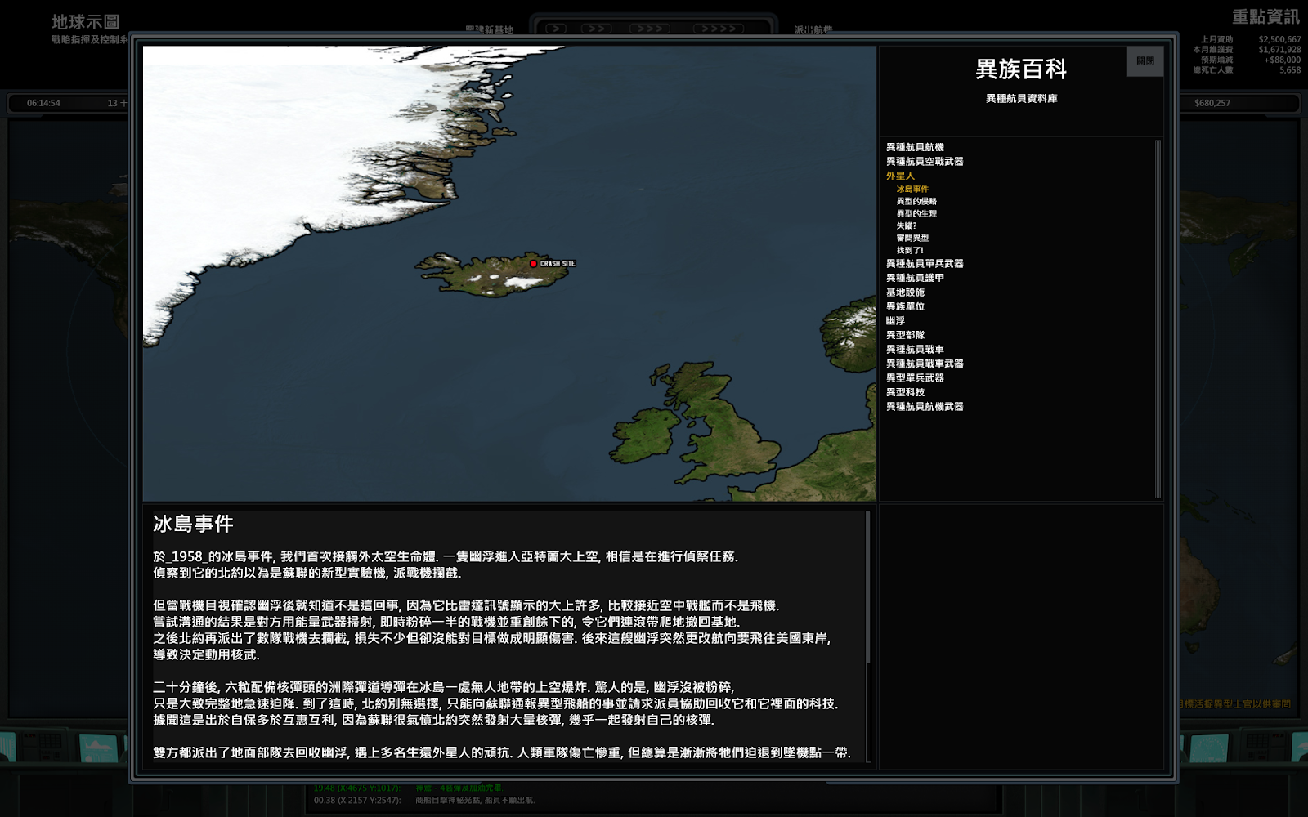Click the $2,500,667 funding value
This screenshot has width=1308, height=817.
pyautogui.click(x=1279, y=39)
